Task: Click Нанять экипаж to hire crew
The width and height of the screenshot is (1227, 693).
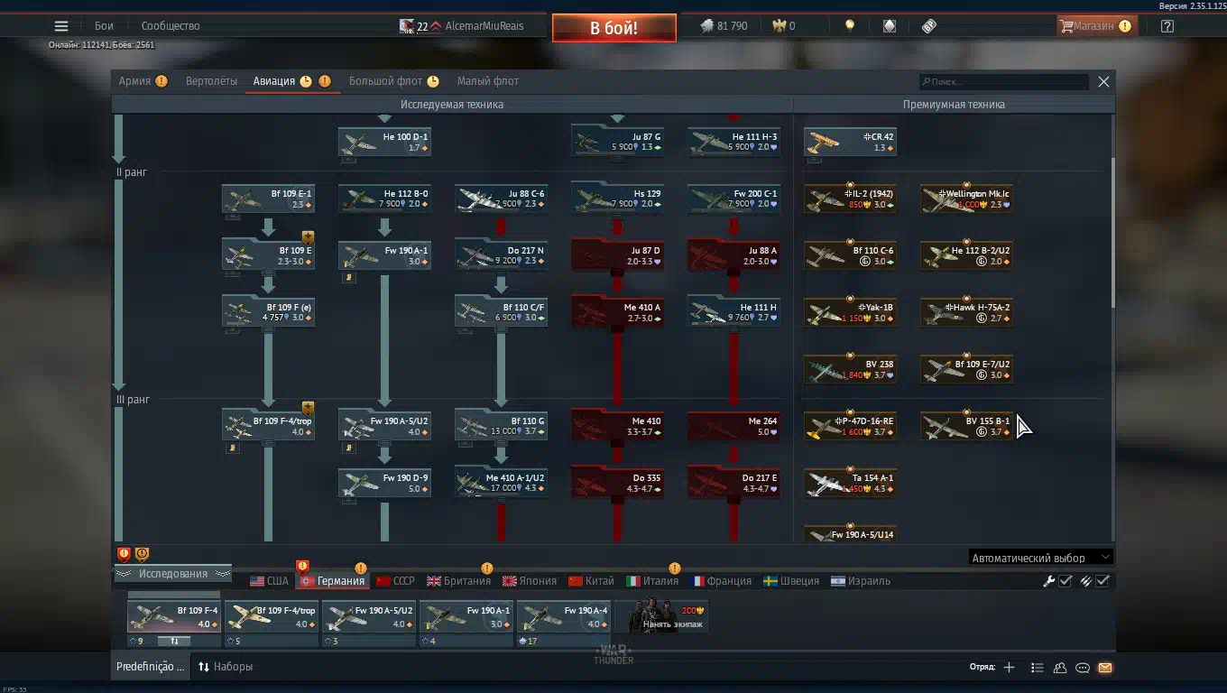Action: [661, 617]
